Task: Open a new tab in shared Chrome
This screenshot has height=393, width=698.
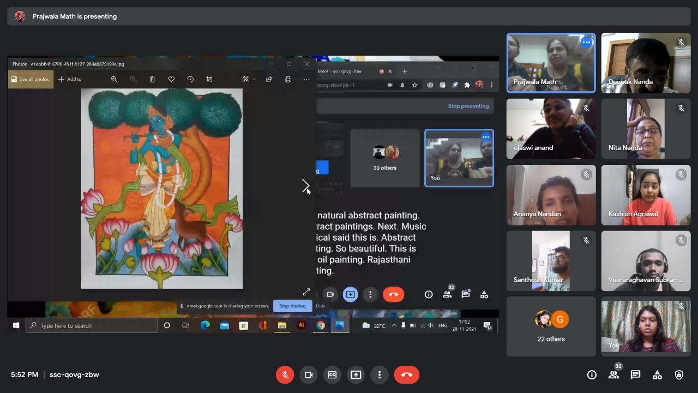Action: (x=405, y=72)
